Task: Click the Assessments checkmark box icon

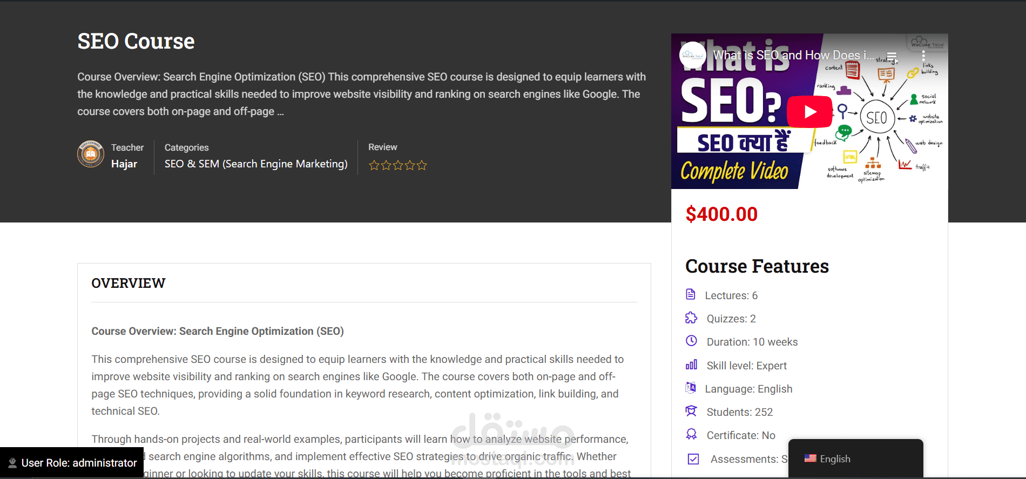Action: [693, 459]
